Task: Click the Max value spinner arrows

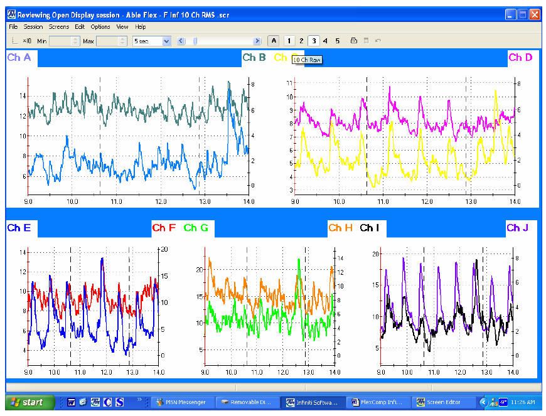Action: pyautogui.click(x=123, y=41)
